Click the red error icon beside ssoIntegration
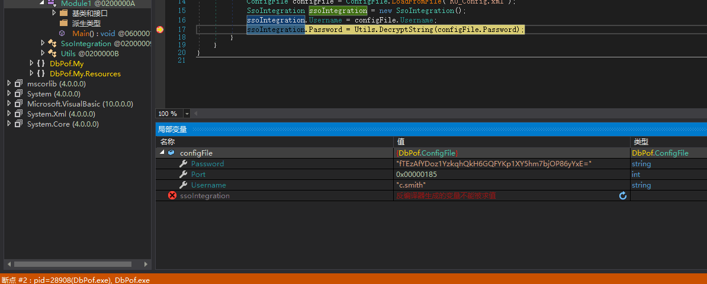 (172, 196)
